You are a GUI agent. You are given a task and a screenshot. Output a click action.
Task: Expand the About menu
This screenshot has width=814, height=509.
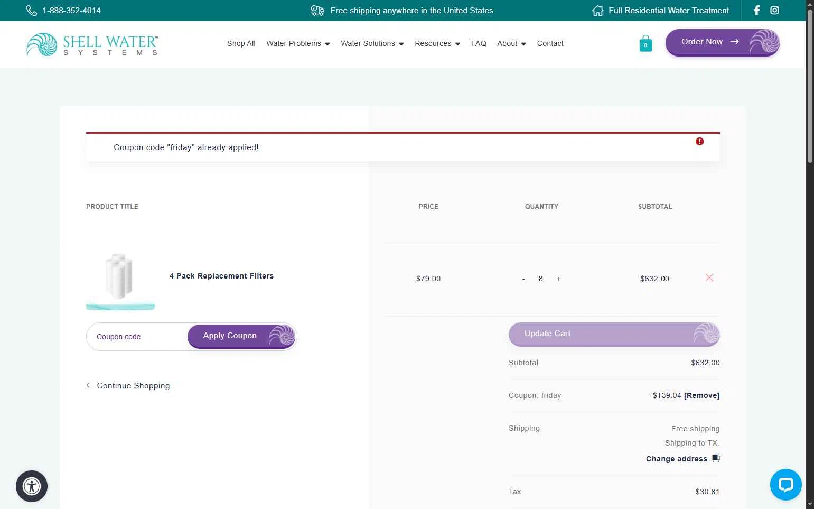(x=511, y=43)
